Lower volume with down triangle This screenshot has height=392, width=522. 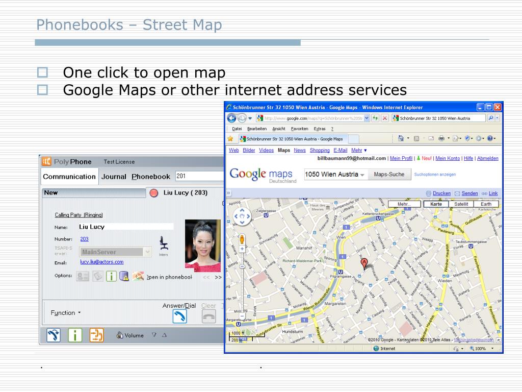154,335
